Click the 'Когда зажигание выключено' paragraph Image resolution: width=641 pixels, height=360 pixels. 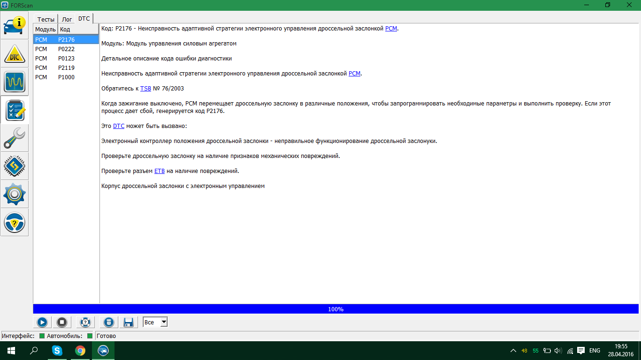[x=356, y=107]
